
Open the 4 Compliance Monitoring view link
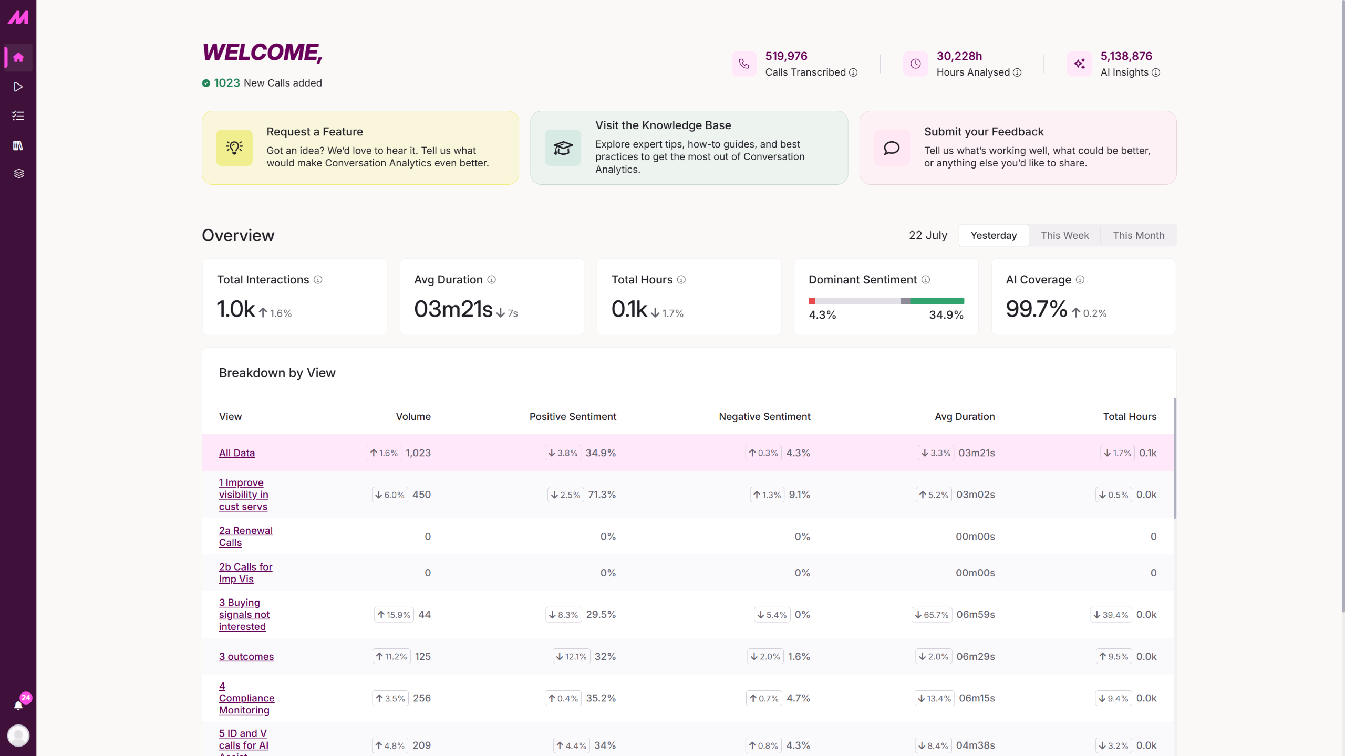coord(246,698)
